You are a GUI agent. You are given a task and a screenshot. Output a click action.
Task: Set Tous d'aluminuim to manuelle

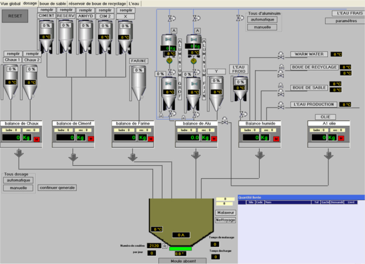[262, 27]
